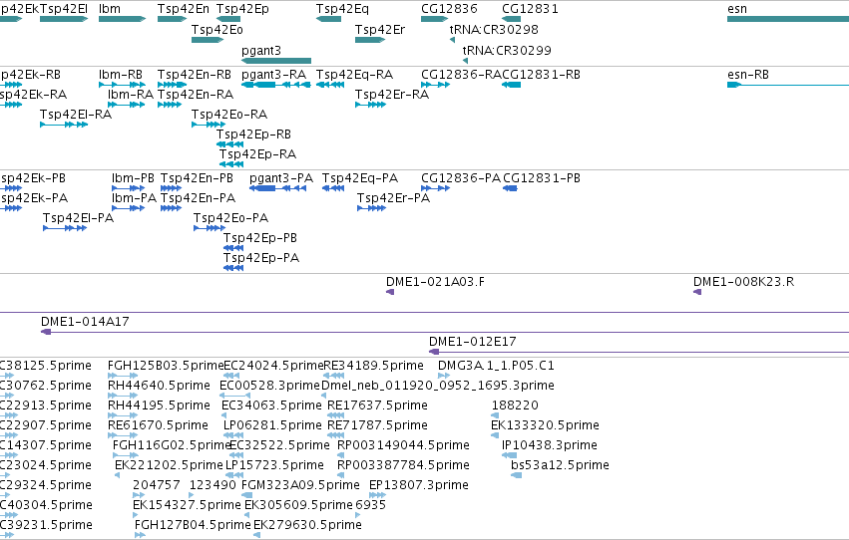Select EST RH44195.5prime

[x=123, y=415]
